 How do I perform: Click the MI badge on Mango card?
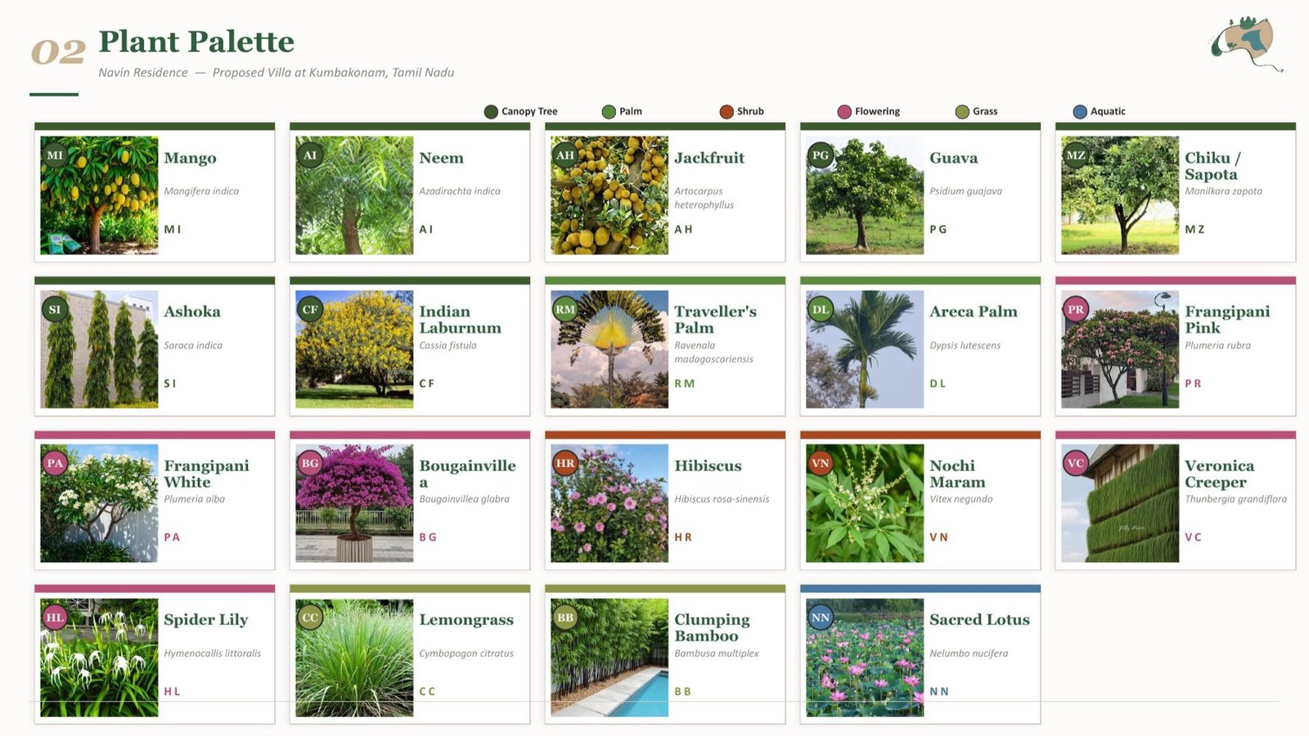click(55, 155)
